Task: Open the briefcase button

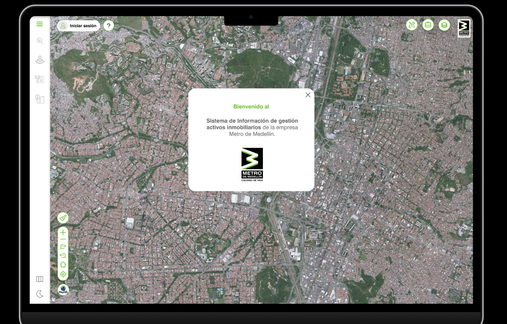Action: point(428,25)
